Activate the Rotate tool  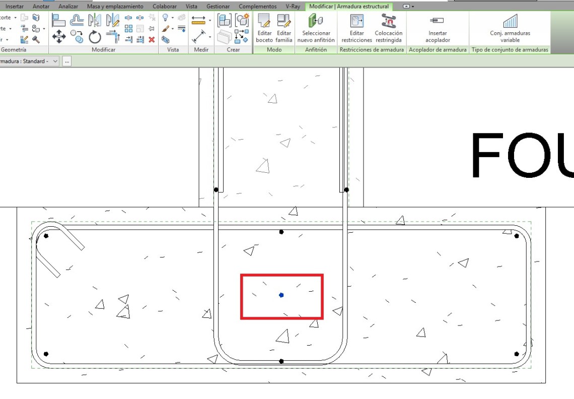(x=95, y=37)
